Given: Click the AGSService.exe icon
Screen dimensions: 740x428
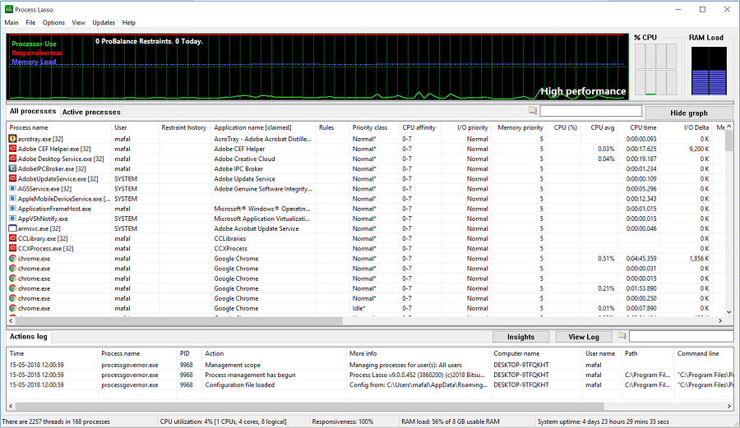Looking at the screenshot, I should [12, 189].
